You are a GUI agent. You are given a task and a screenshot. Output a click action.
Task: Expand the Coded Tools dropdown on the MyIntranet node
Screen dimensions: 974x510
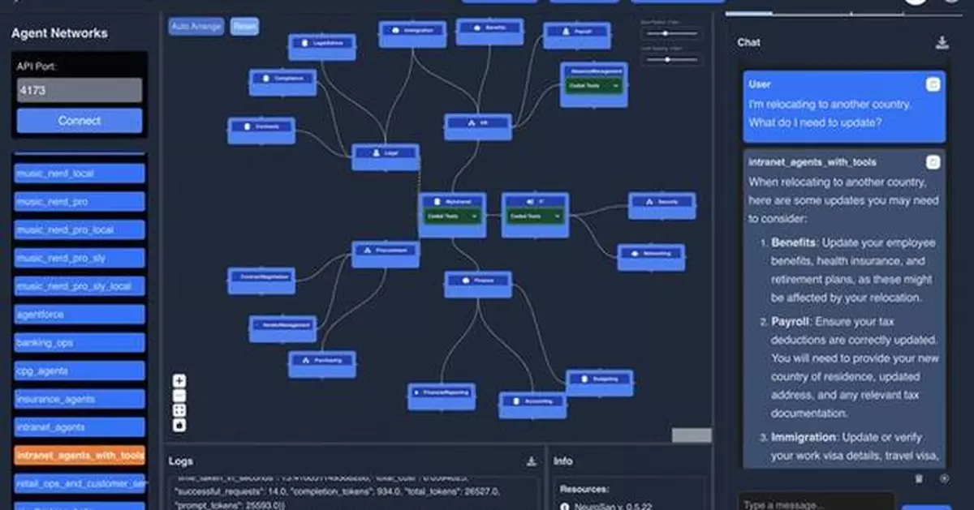click(x=474, y=216)
